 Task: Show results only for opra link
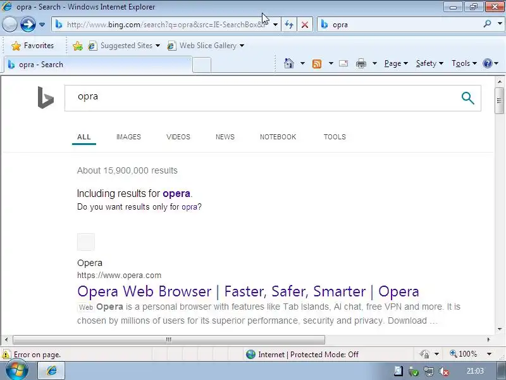pyautogui.click(x=189, y=207)
